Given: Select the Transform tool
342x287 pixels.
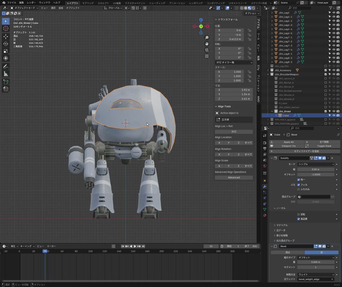Looking at the screenshot, I should point(6,58).
